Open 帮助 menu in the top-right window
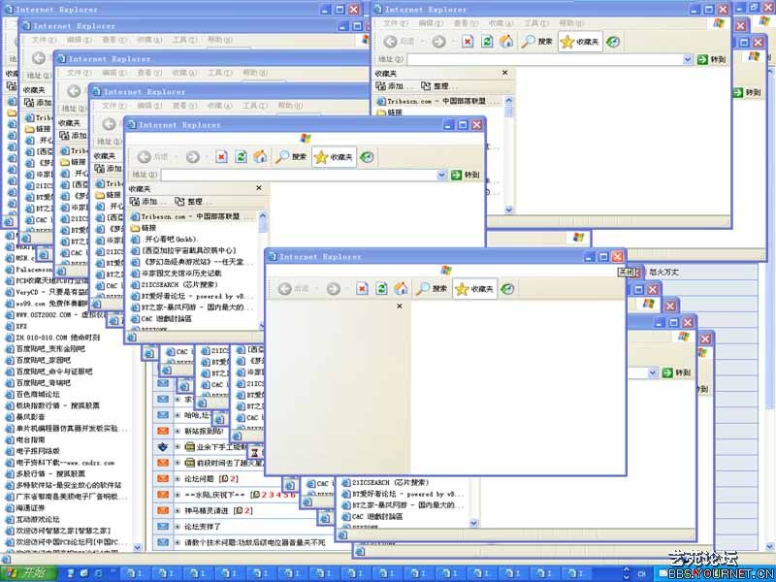 coord(571,23)
